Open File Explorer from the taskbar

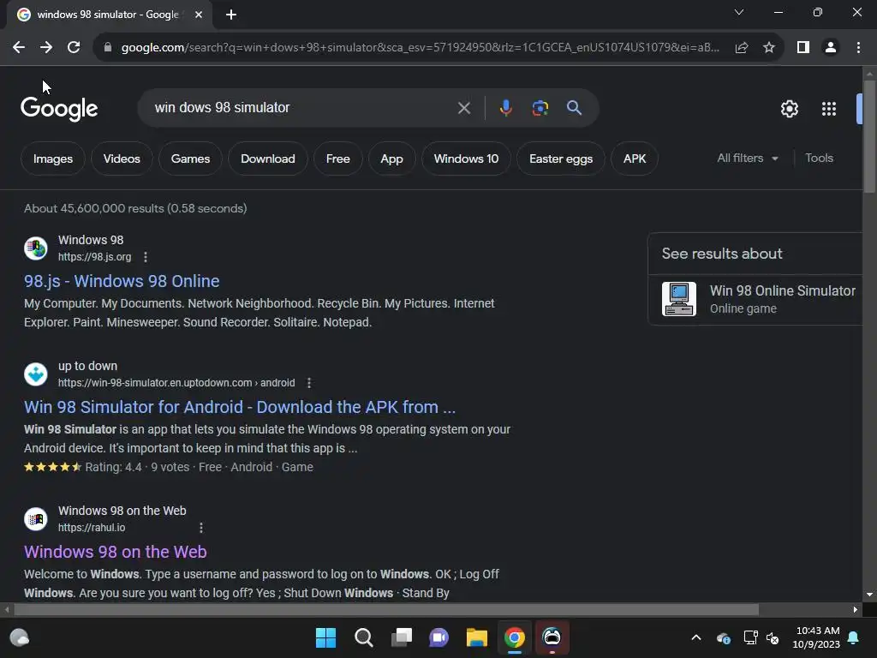click(477, 637)
